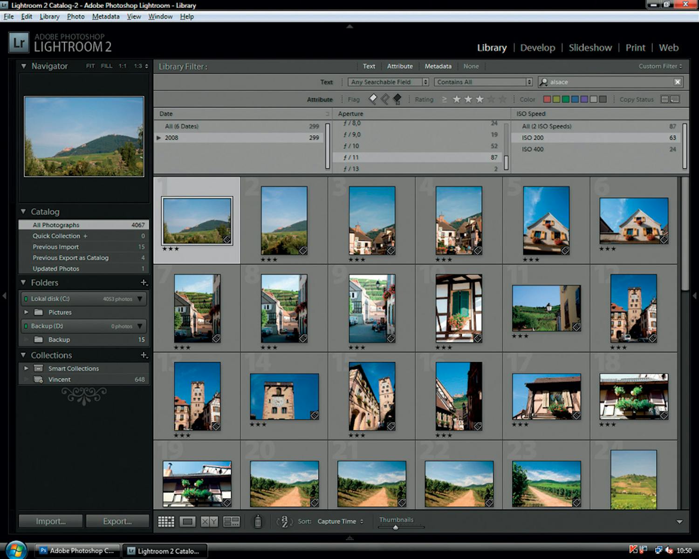Screen dimensions: 699x559
Task: Open Compare view (X|Y) icon
Action: coord(209,522)
